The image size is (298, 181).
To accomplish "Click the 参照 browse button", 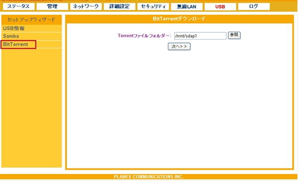I will point(234,36).
